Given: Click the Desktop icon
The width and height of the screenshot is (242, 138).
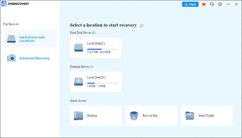Looking at the screenshot, I should (x=78, y=116).
